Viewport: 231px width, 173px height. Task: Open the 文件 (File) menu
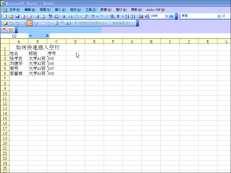pos(14,10)
